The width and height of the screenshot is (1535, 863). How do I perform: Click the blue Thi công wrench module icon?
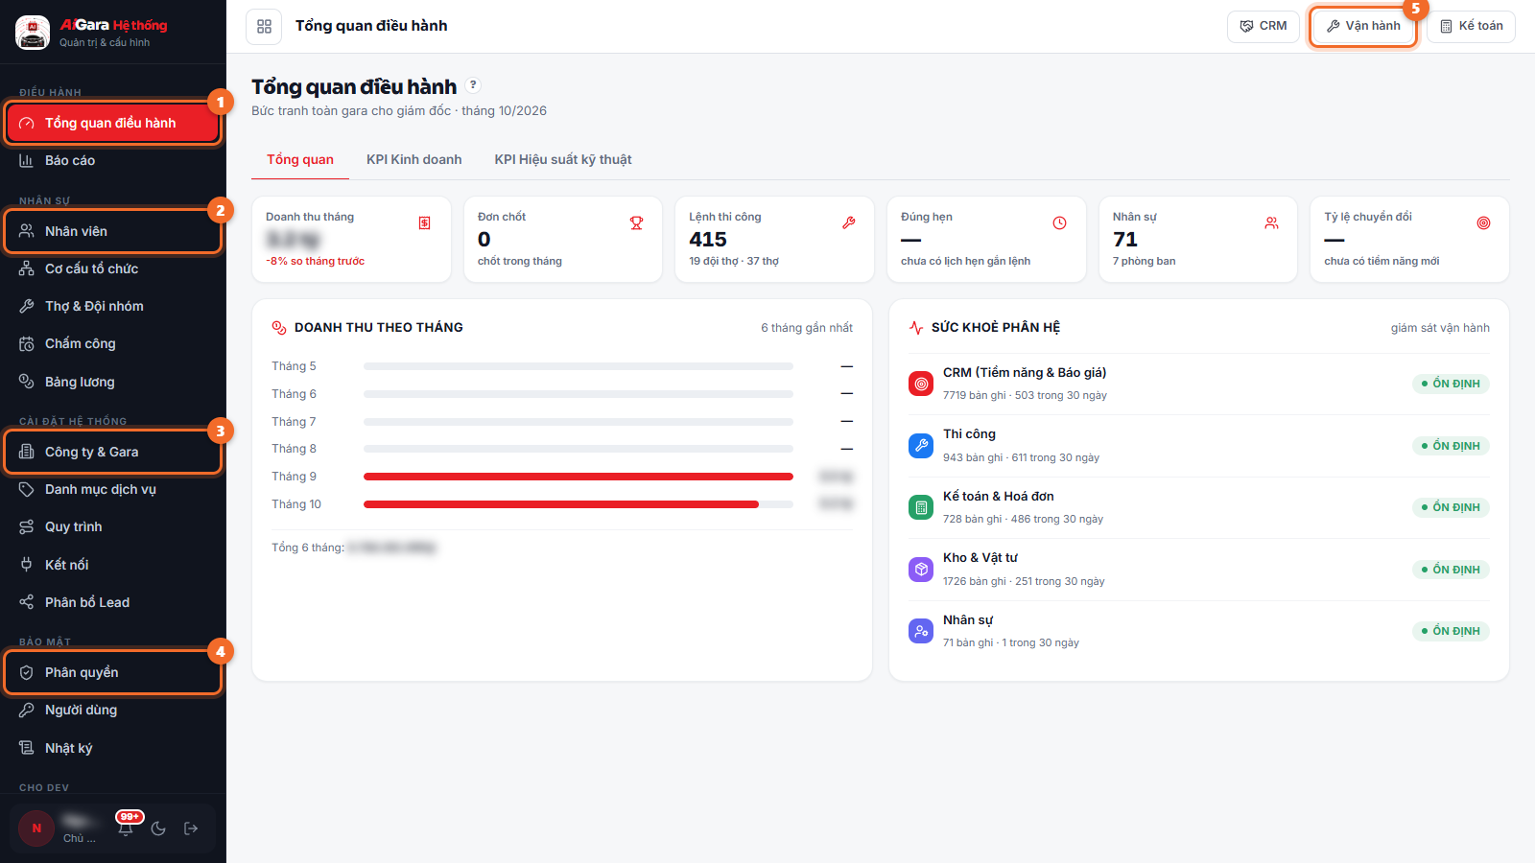click(921, 446)
